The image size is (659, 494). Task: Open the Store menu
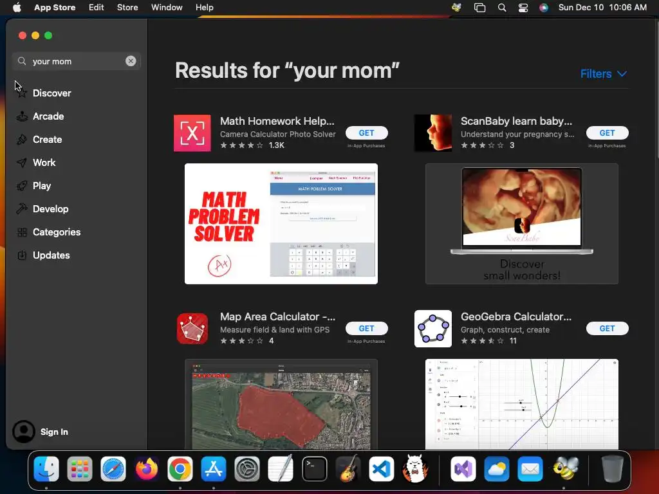[127, 8]
